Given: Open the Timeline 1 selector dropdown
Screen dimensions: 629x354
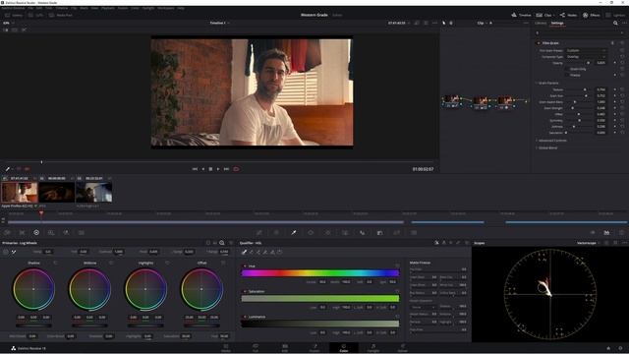Looking at the screenshot, I should (220, 23).
